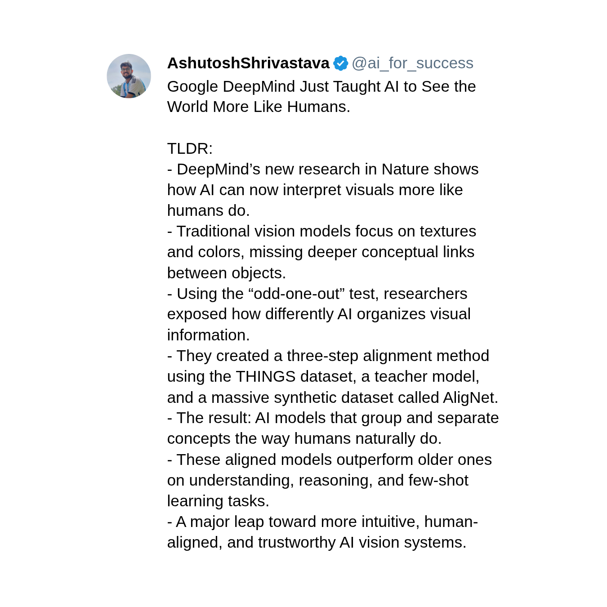Screen dimensions: 607x607
Task: Click the AshutoshShrivastava display name
Action: 248,63
